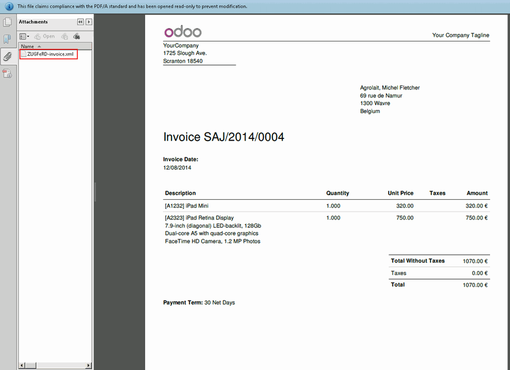Click the info icon in the PDF/A notification bar

pos(9,6)
